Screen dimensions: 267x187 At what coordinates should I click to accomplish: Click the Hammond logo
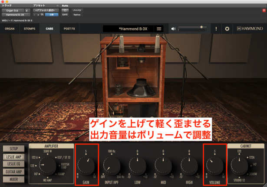coord(250,29)
